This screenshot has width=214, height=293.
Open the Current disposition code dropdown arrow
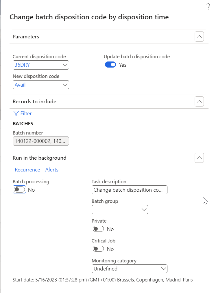[65, 65]
